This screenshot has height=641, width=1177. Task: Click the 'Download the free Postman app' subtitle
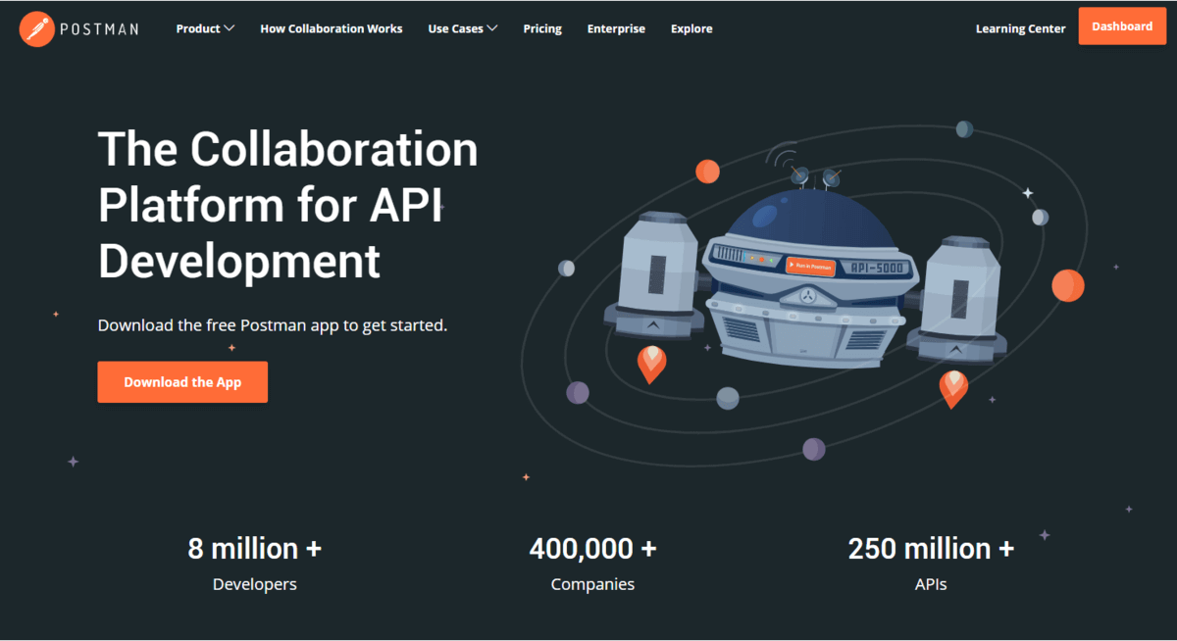(273, 324)
